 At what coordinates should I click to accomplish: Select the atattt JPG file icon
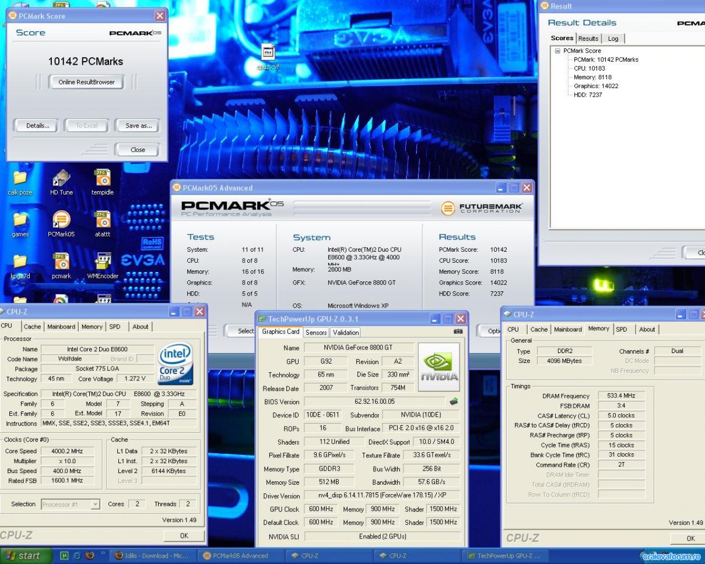(x=103, y=223)
